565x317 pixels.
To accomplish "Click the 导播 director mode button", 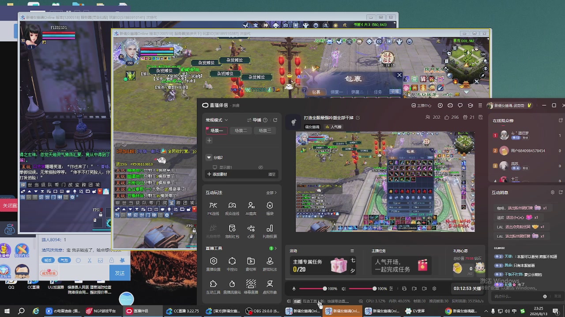I will (254, 120).
